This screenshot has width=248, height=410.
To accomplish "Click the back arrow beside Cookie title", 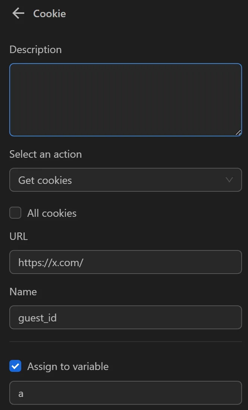I will click(18, 13).
